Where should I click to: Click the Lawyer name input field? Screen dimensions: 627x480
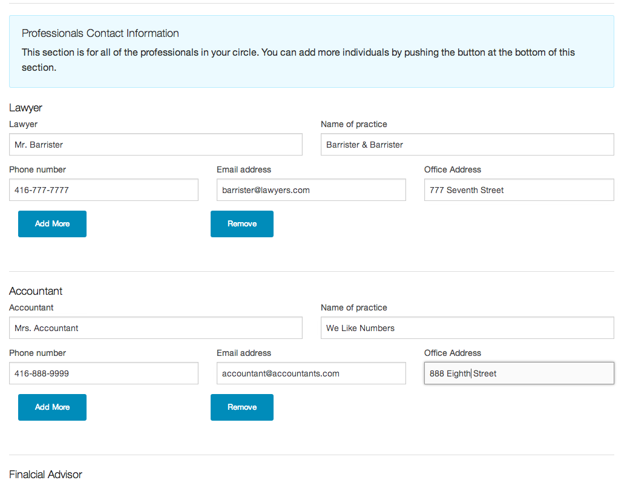pos(155,144)
